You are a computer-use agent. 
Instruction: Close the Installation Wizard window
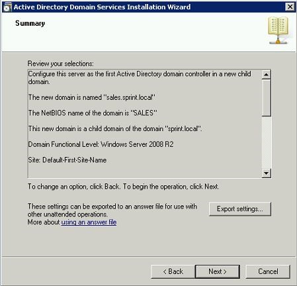(x=290, y=7)
